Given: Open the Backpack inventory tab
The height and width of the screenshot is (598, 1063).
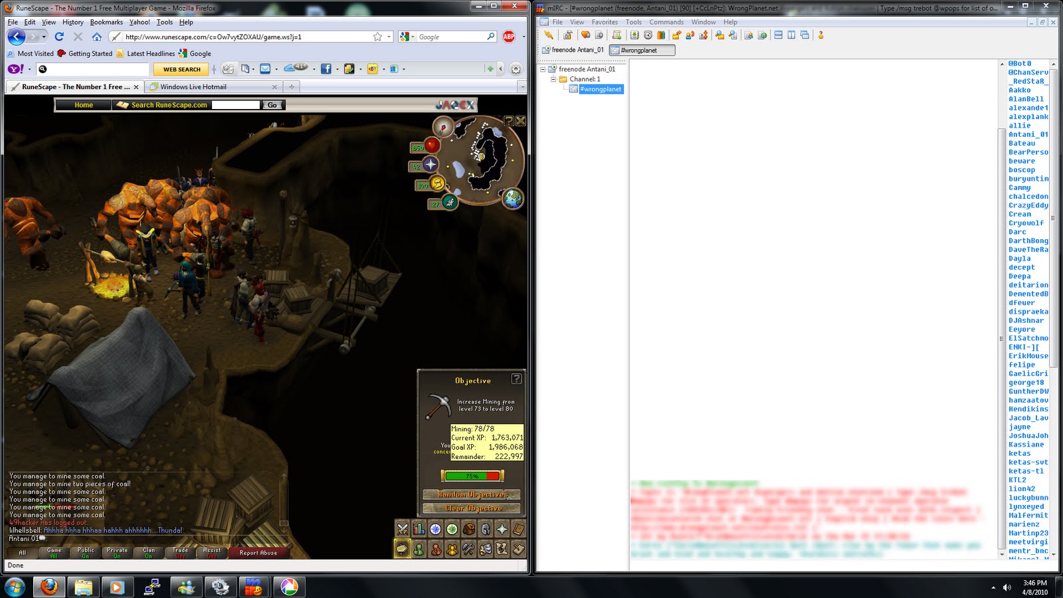Looking at the screenshot, I should click(x=468, y=529).
